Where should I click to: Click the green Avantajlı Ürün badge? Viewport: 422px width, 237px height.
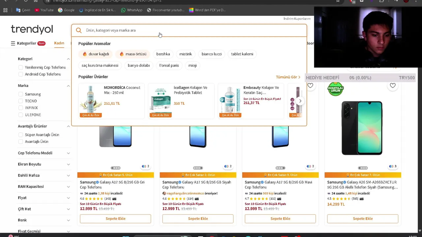[x=335, y=89]
